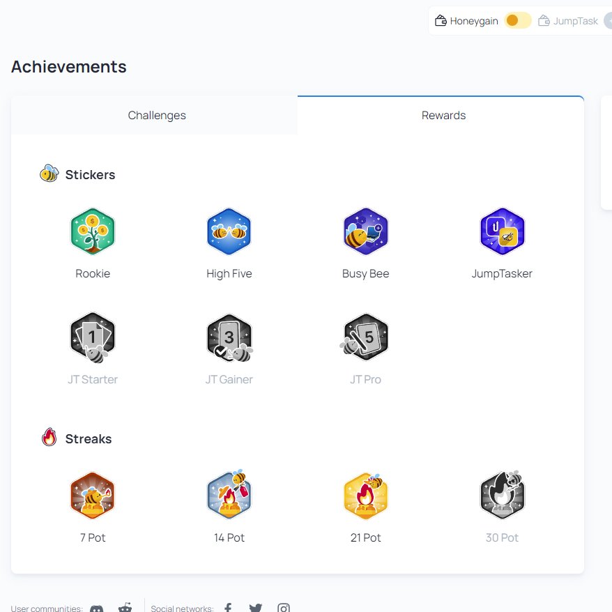Open the 21 Pot streak badge
Image resolution: width=612 pixels, height=612 pixels.
tap(366, 496)
